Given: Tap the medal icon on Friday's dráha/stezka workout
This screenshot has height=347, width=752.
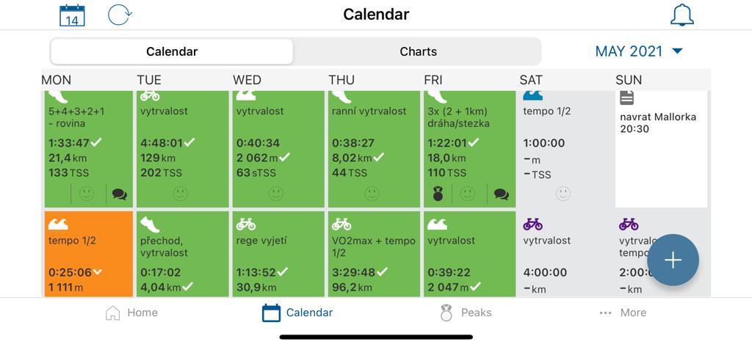Looking at the screenshot, I should [438, 194].
